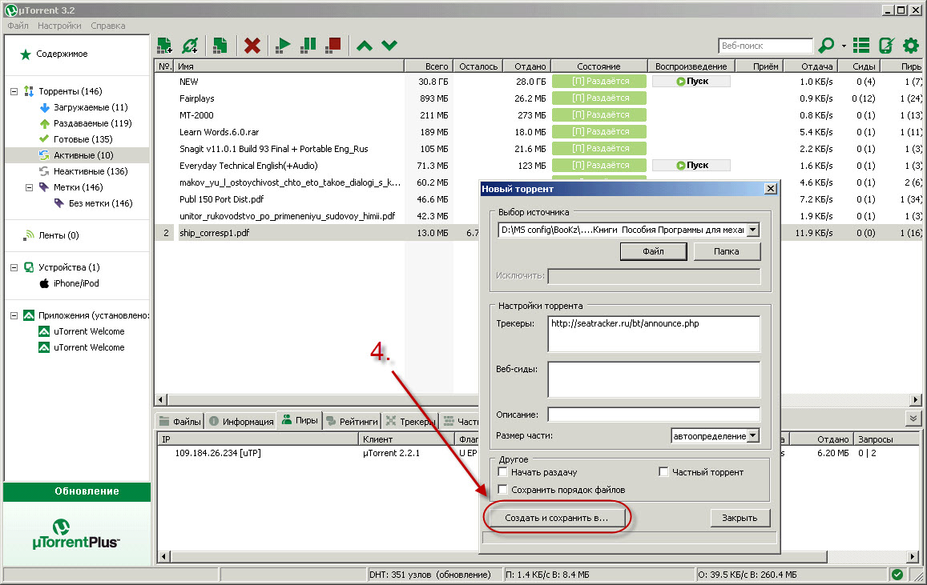Screen dimensions: 927x585
Task: Click Создать и сохранить в... button
Action: click(557, 518)
